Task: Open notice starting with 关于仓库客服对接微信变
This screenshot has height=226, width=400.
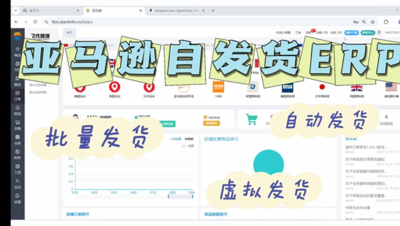Action: pyautogui.click(x=366, y=171)
